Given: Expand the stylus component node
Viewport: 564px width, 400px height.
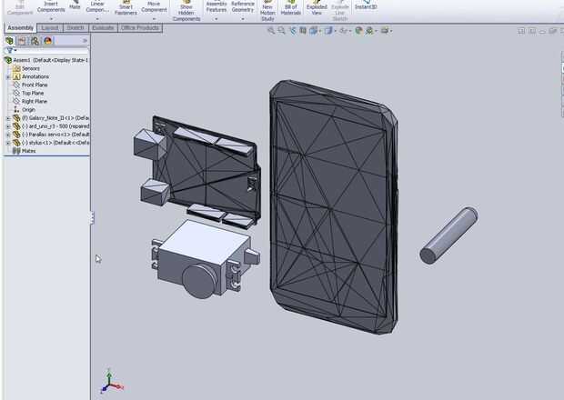Looking at the screenshot, I should 8,143.
